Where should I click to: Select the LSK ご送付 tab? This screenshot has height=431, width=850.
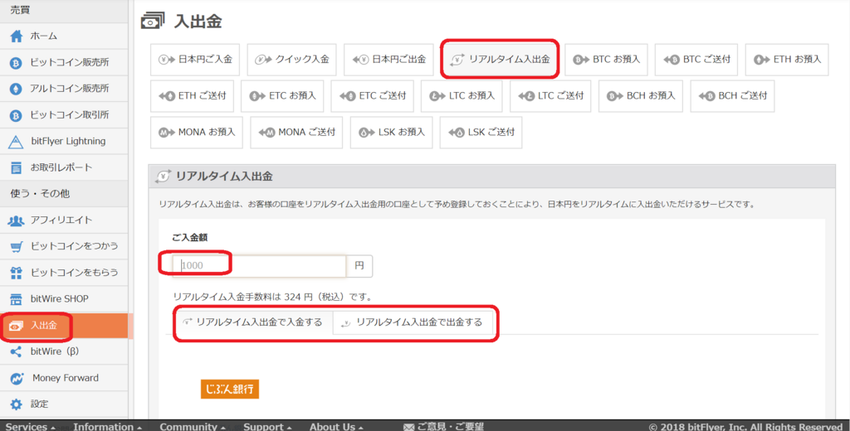[481, 132]
